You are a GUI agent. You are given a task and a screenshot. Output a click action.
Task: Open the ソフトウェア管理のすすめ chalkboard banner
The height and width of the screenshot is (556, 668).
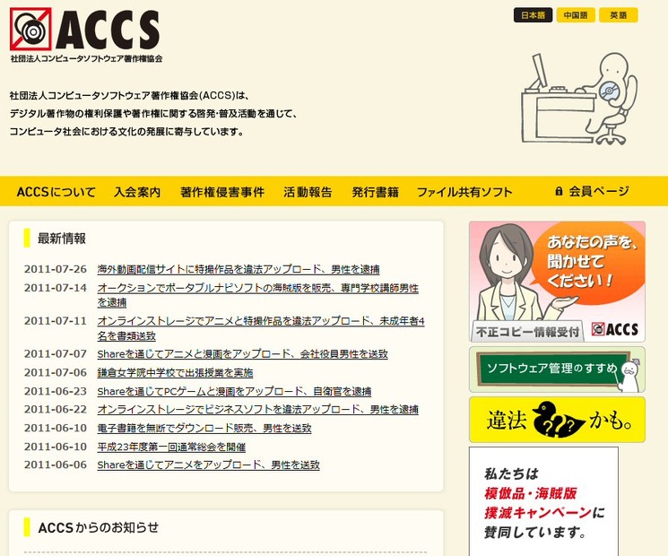pyautogui.click(x=557, y=369)
